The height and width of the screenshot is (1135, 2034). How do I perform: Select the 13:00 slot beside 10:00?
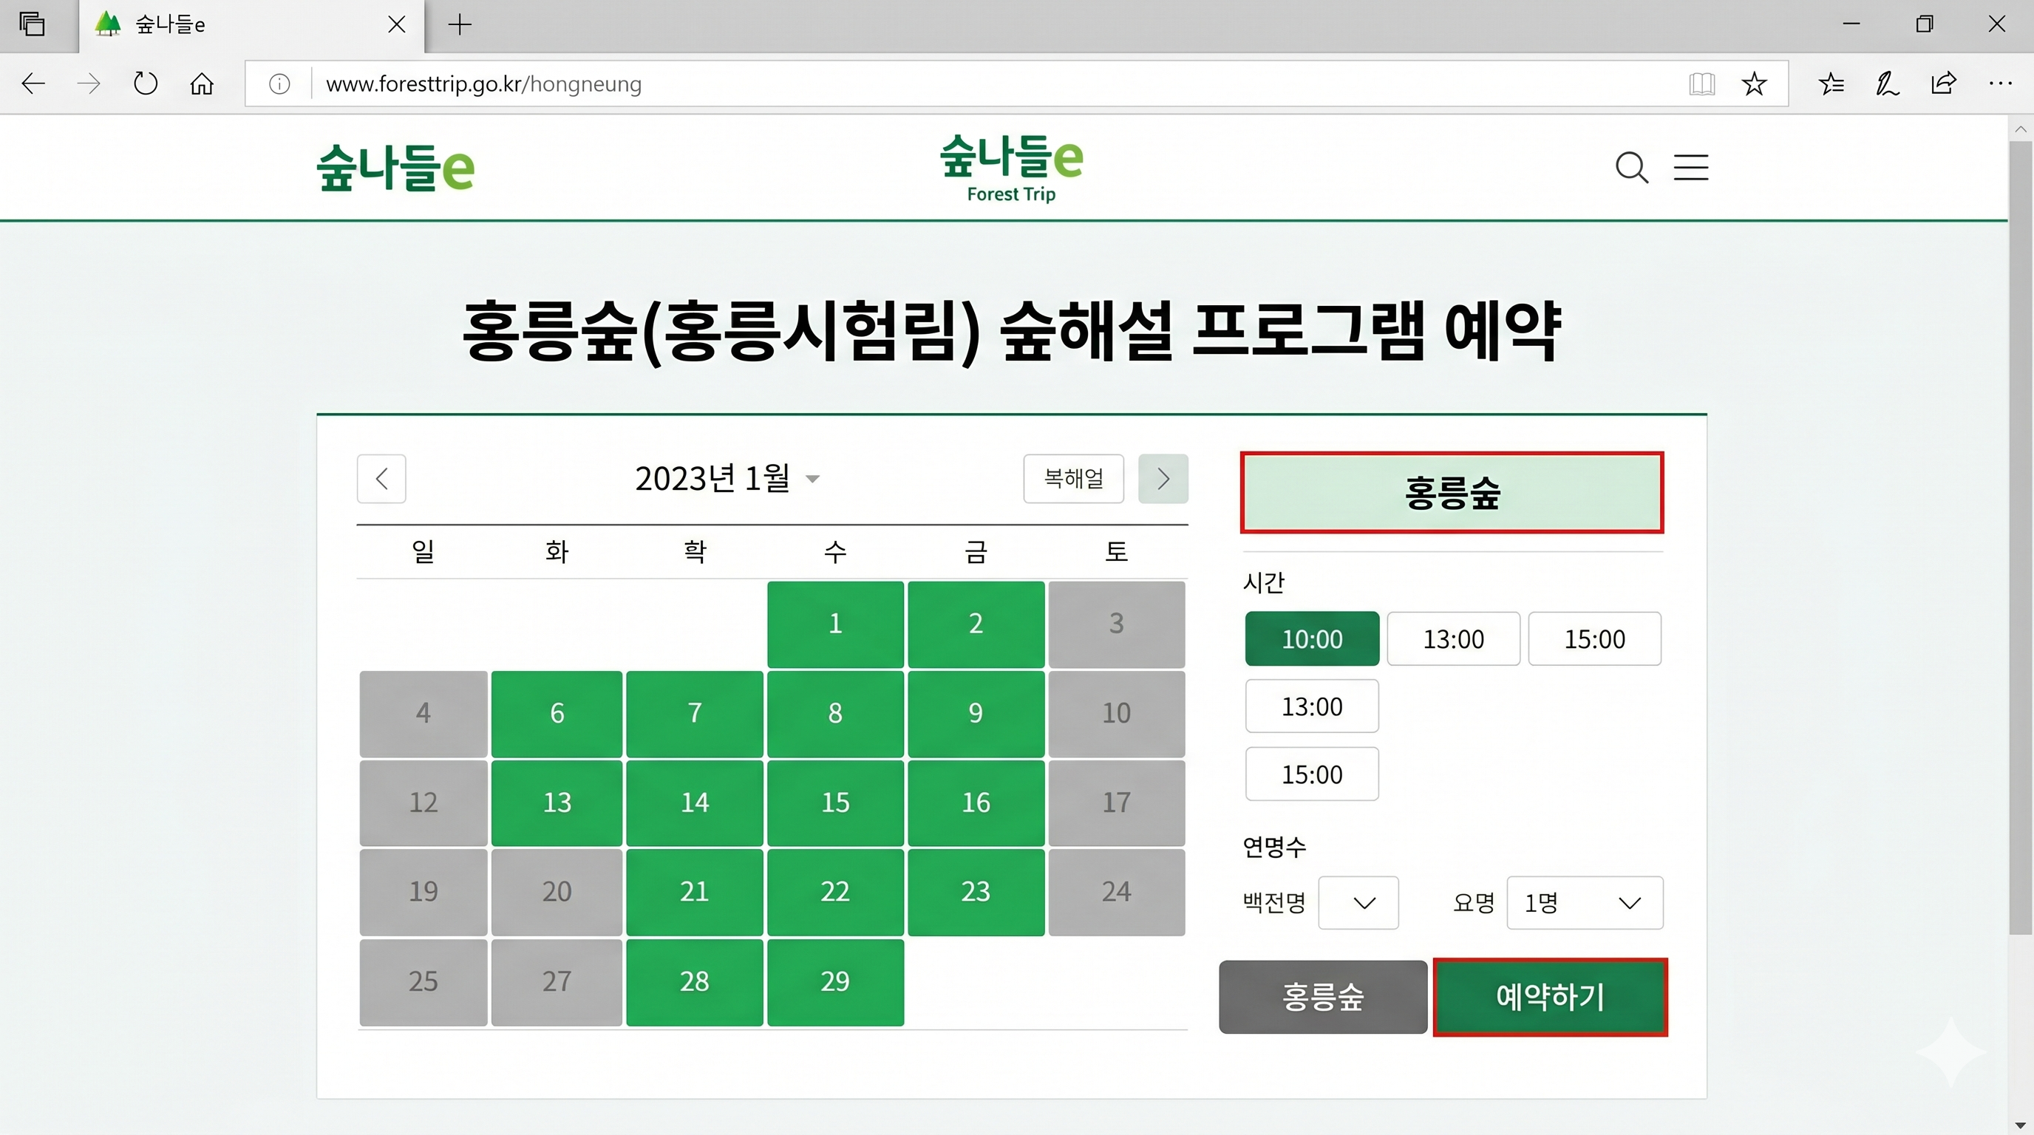pos(1453,638)
